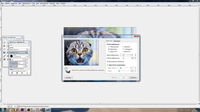Viewport: 200px width, 112px height.
Task: Click the deform radius slider
Action: coord(125,55)
